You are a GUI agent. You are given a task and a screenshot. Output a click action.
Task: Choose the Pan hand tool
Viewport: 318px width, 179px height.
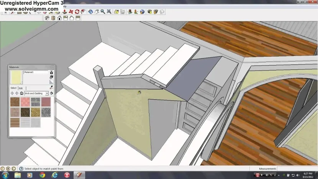(97, 12)
